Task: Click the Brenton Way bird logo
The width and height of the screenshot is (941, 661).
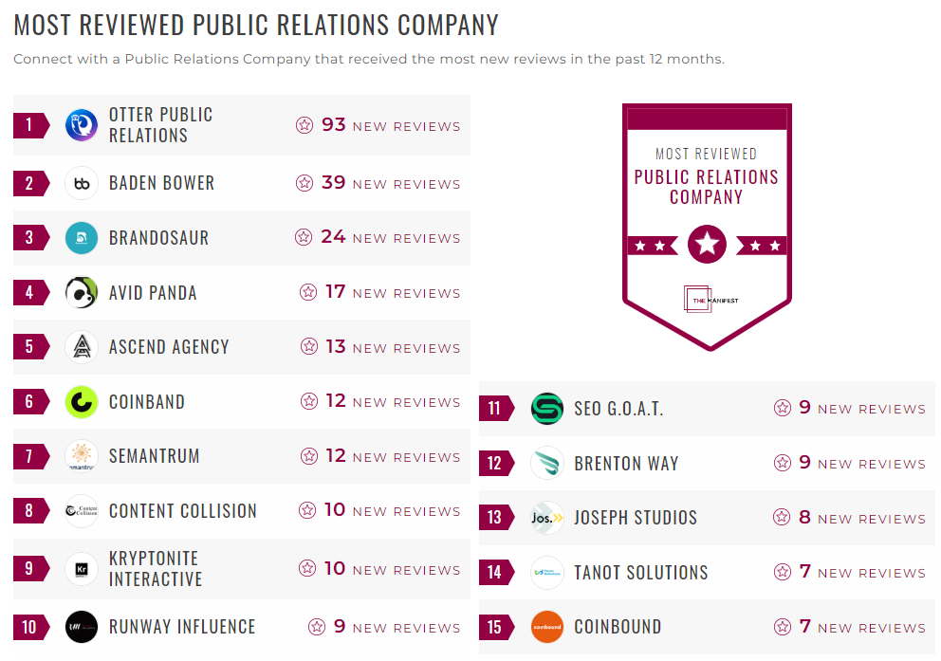Action: [546, 463]
